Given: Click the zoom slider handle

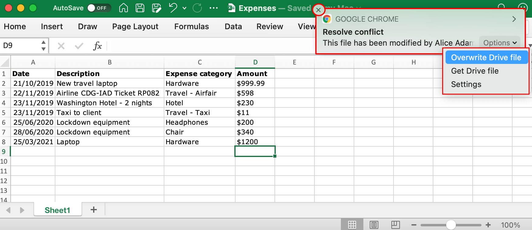Looking at the screenshot, I should 451,225.
